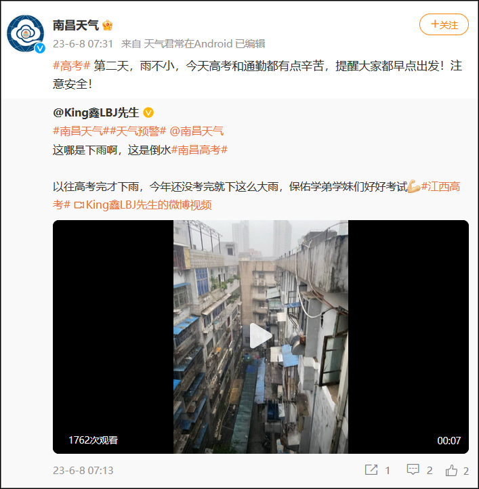Click the 南昌天气 account name
This screenshot has width=479, height=489.
(75, 25)
